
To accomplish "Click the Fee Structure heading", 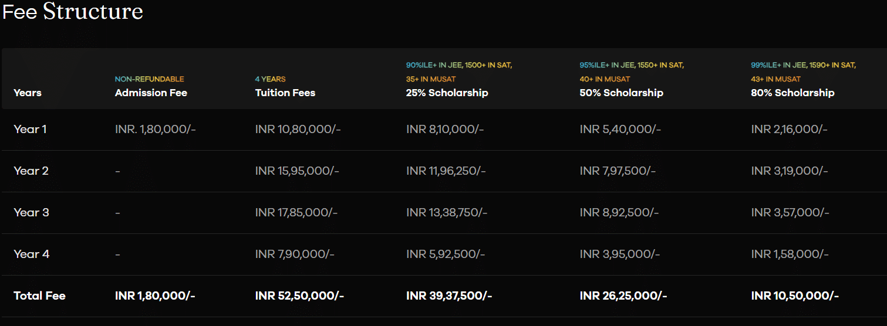I will [73, 12].
